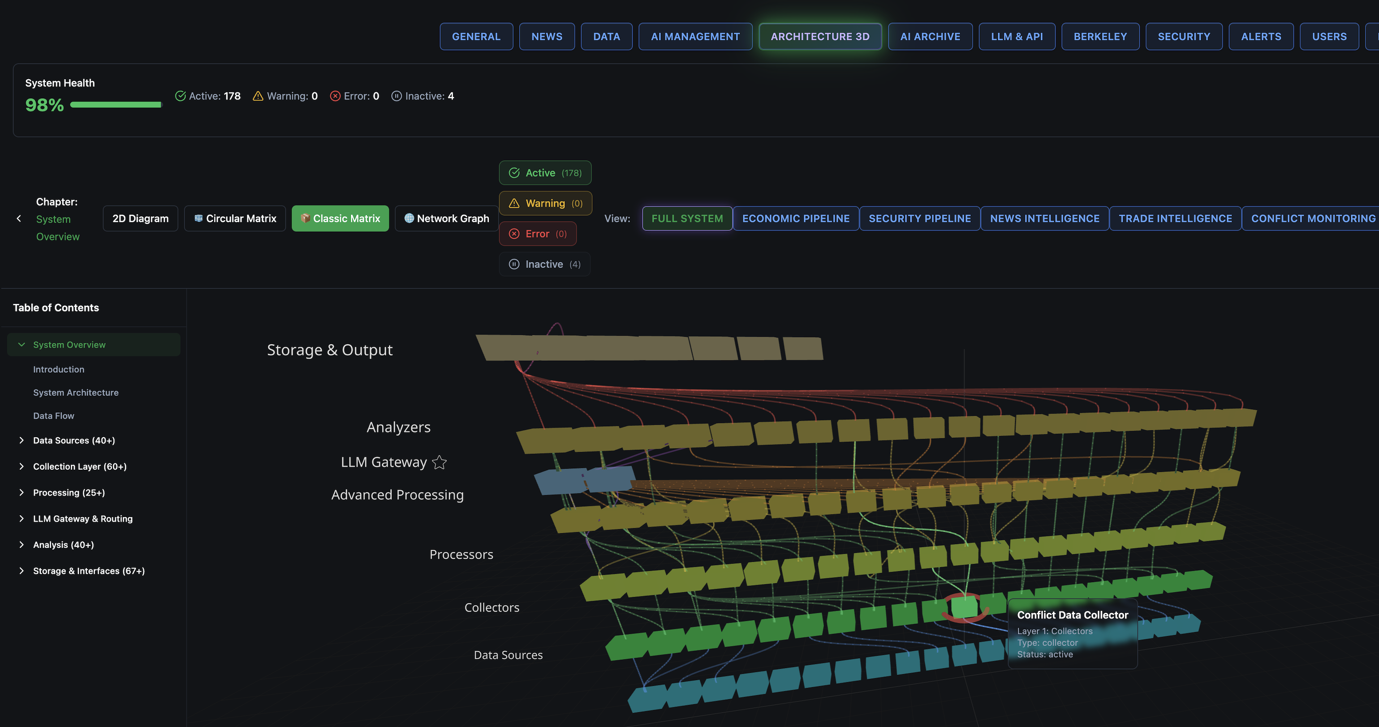The height and width of the screenshot is (727, 1379).
Task: Click the highlighted Conflict Data Collector node
Action: [x=965, y=607]
